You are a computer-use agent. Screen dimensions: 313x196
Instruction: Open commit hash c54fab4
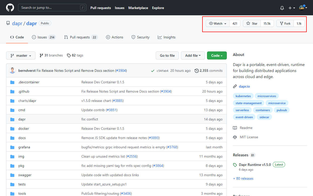(162, 71)
